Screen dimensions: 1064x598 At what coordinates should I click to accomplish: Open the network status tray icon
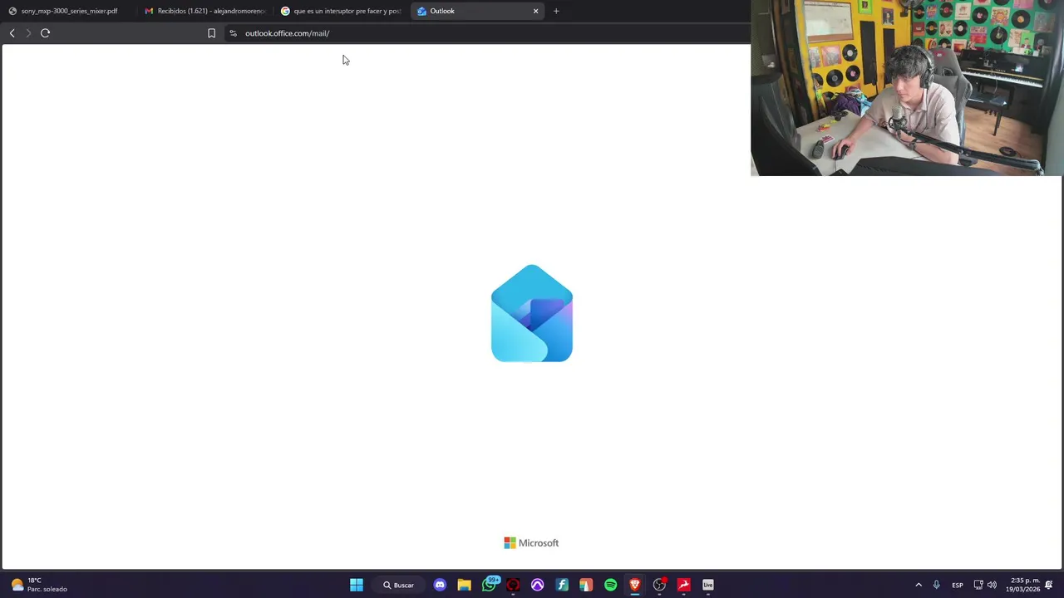coord(978,585)
